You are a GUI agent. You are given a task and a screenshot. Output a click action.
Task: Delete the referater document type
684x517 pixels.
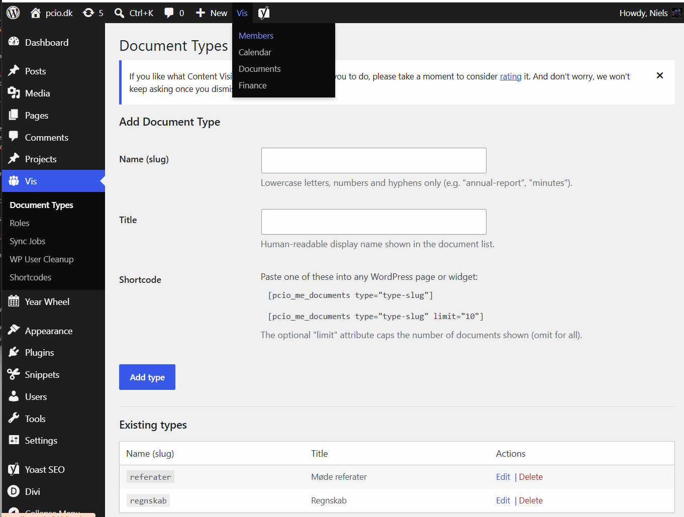pyautogui.click(x=531, y=477)
